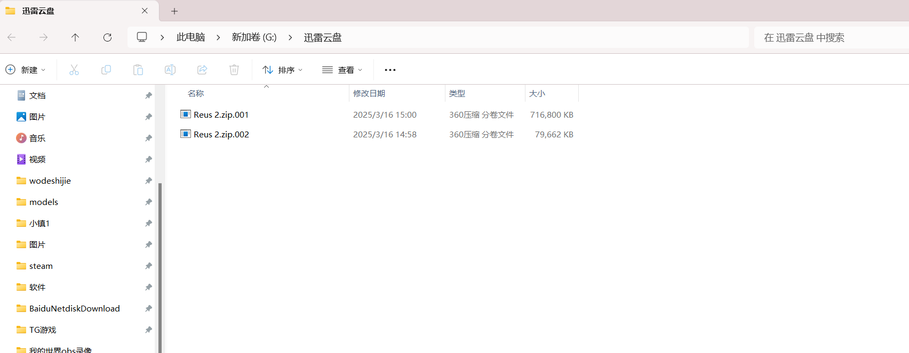Click the 视频 video icon in sidebar
Image resolution: width=909 pixels, height=353 pixels.
(21, 159)
